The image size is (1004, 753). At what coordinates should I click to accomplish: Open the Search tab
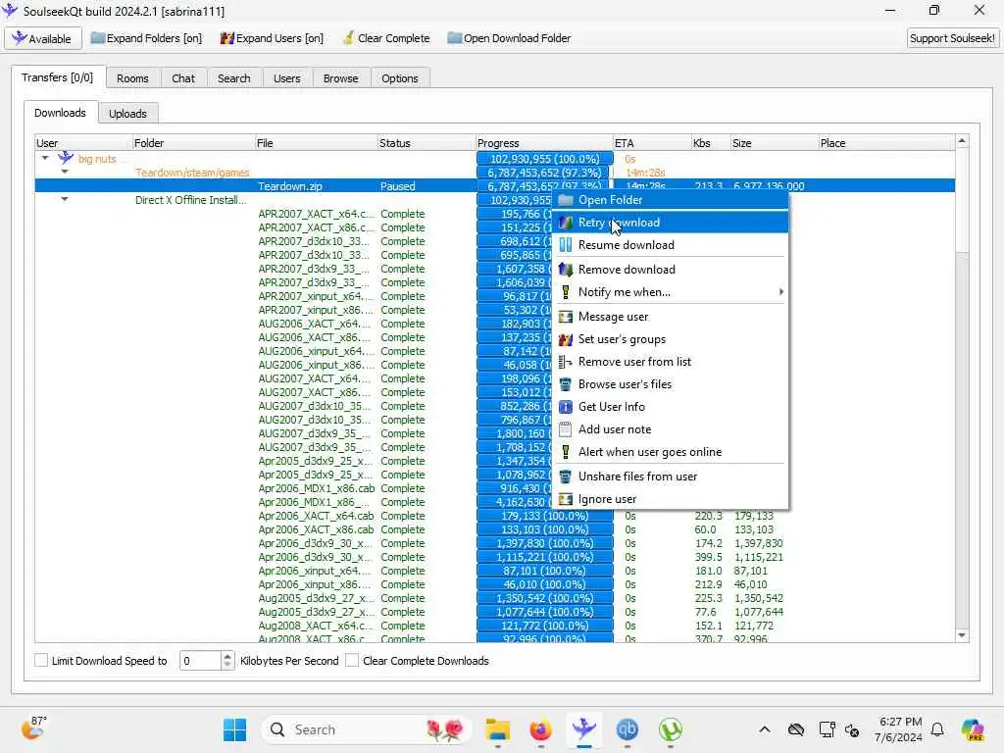pos(233,78)
